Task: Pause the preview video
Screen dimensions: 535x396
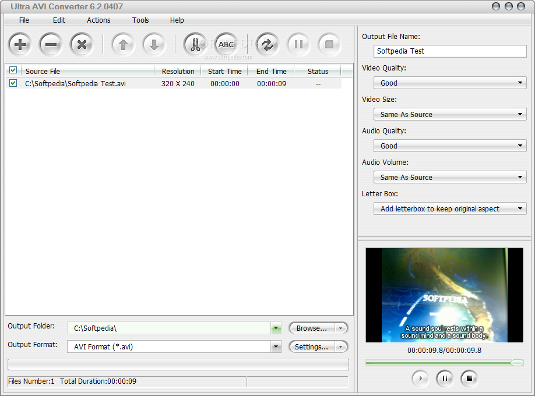Action: 445,379
